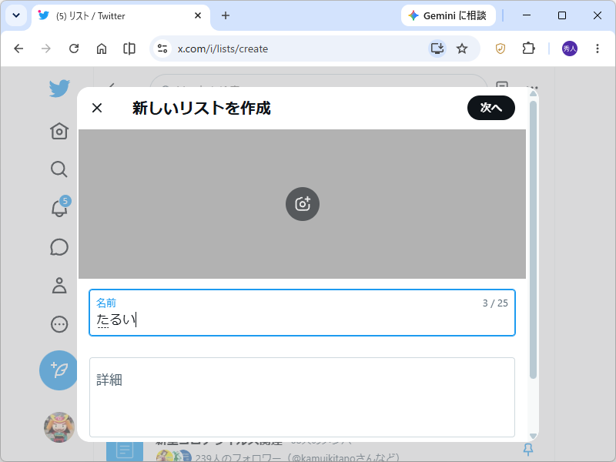Click scrollbar up arrow in dialog
The height and width of the screenshot is (462, 616).
click(x=533, y=93)
